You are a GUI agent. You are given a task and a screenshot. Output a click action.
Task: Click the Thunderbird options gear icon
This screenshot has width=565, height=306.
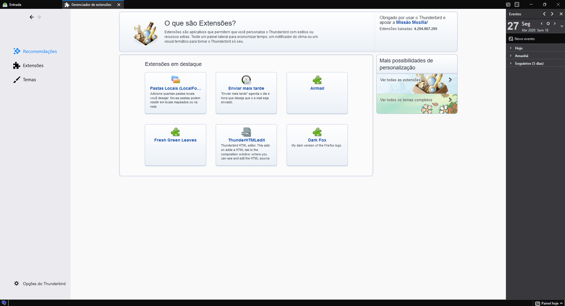(16, 283)
